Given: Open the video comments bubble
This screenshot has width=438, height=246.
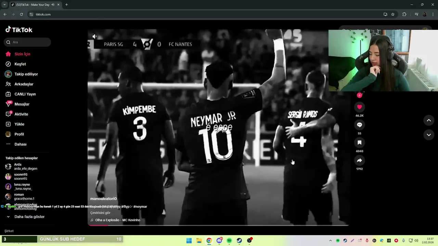Looking at the screenshot, I should point(359,125).
